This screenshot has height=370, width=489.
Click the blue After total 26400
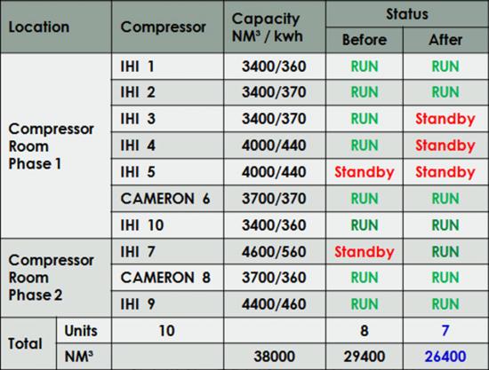pos(445,357)
